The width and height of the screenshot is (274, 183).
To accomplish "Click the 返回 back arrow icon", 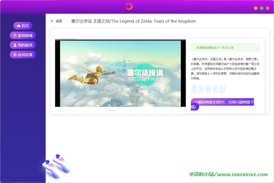I will (x=52, y=21).
